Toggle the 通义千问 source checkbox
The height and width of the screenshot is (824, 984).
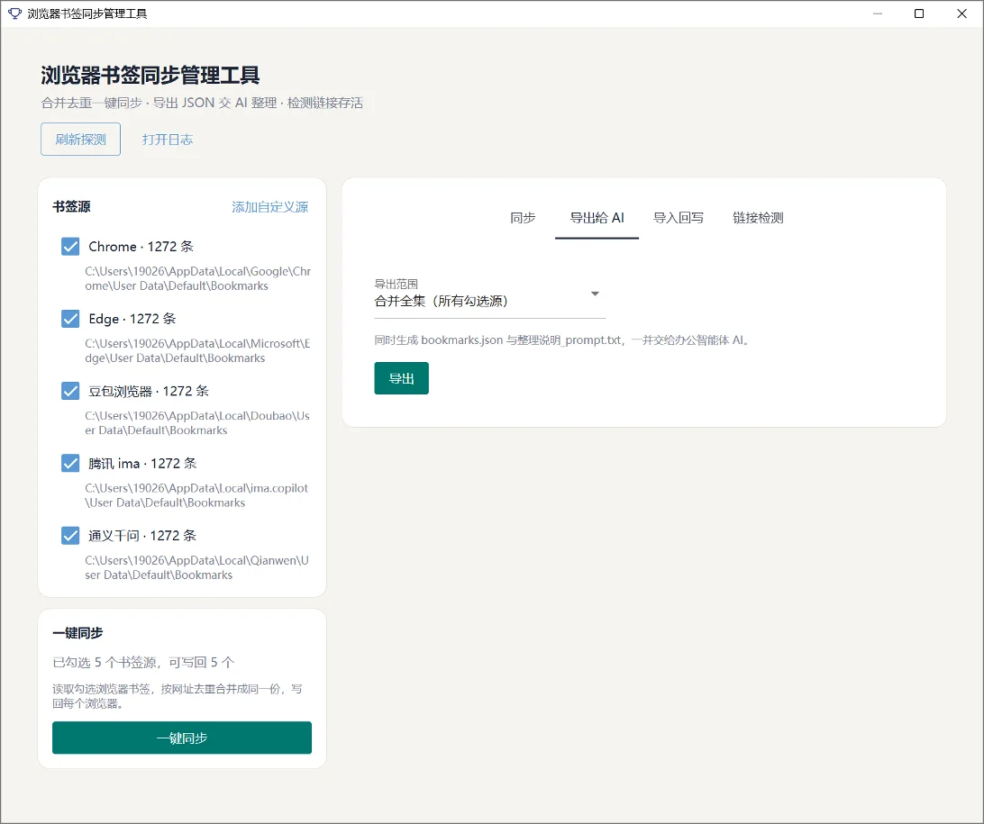pyautogui.click(x=70, y=536)
